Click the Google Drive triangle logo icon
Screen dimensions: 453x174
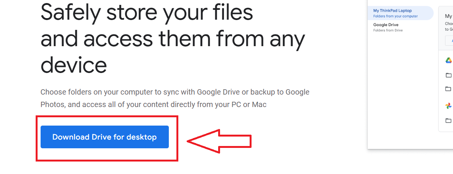tap(448, 61)
